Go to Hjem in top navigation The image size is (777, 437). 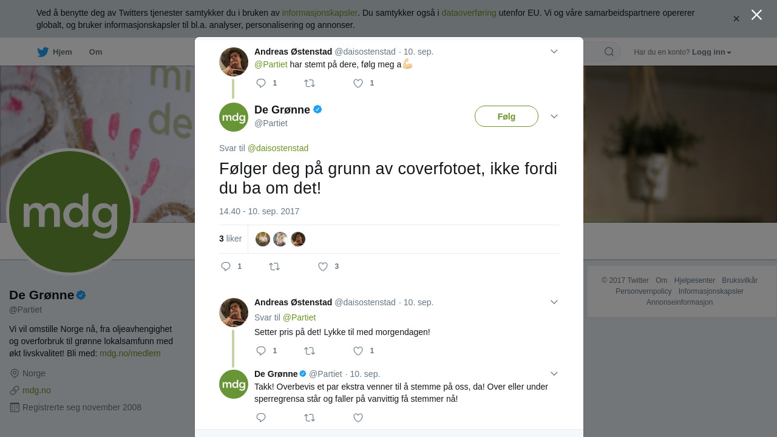click(63, 52)
